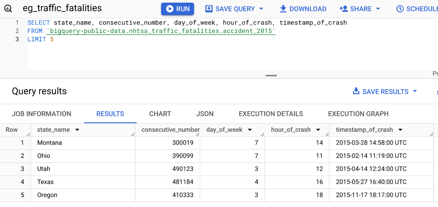Image resolution: width=438 pixels, height=207 pixels.
Task: View the JSON tab
Action: [x=205, y=114]
